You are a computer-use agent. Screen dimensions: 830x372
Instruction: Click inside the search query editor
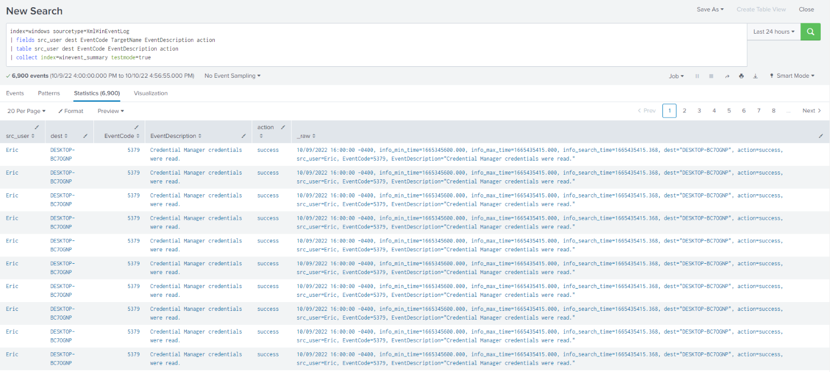377,45
